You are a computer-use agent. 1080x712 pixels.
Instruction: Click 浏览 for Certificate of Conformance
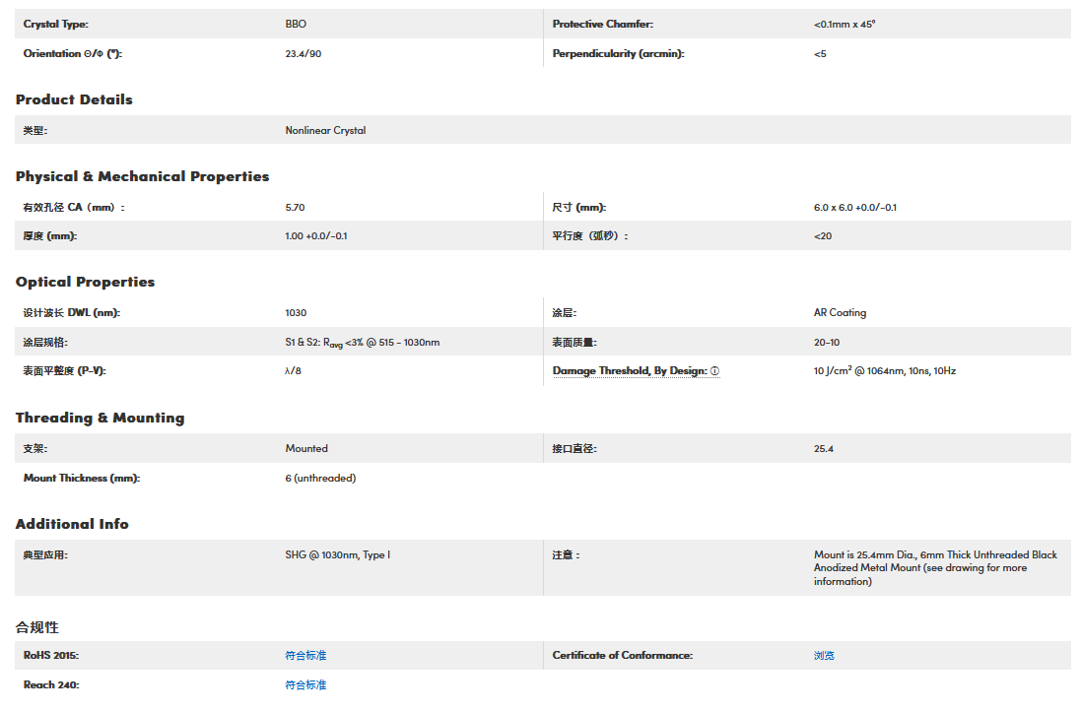[x=824, y=656]
